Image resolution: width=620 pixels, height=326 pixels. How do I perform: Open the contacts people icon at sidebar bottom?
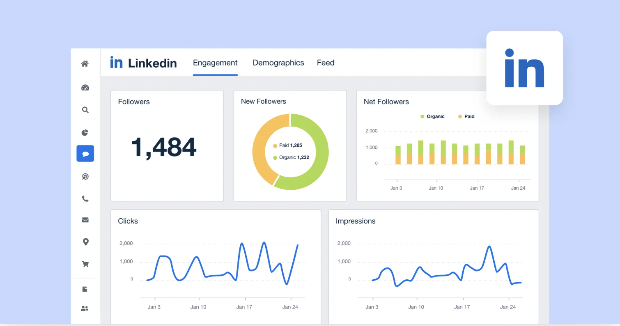point(85,308)
